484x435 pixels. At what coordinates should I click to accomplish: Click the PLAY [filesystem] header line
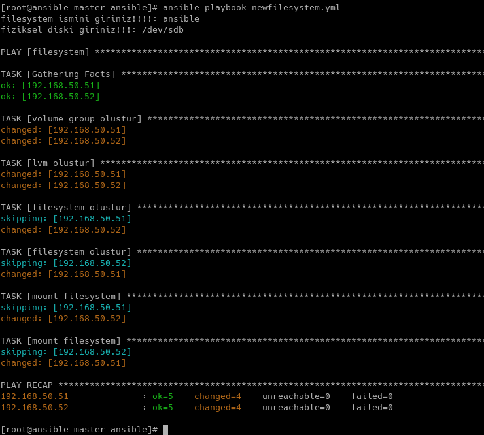point(46,52)
